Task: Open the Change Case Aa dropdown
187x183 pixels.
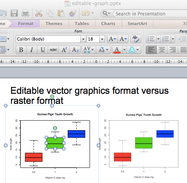Action: tap(103, 50)
